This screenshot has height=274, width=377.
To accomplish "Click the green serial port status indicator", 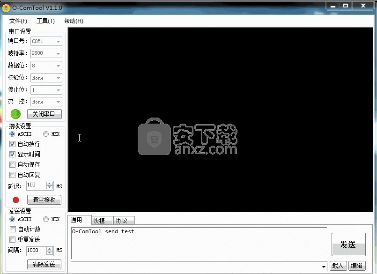I will coord(15,114).
